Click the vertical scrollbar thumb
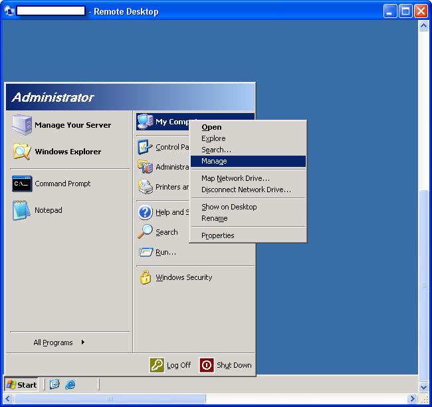The height and width of the screenshot is (407, 432). coord(423,285)
